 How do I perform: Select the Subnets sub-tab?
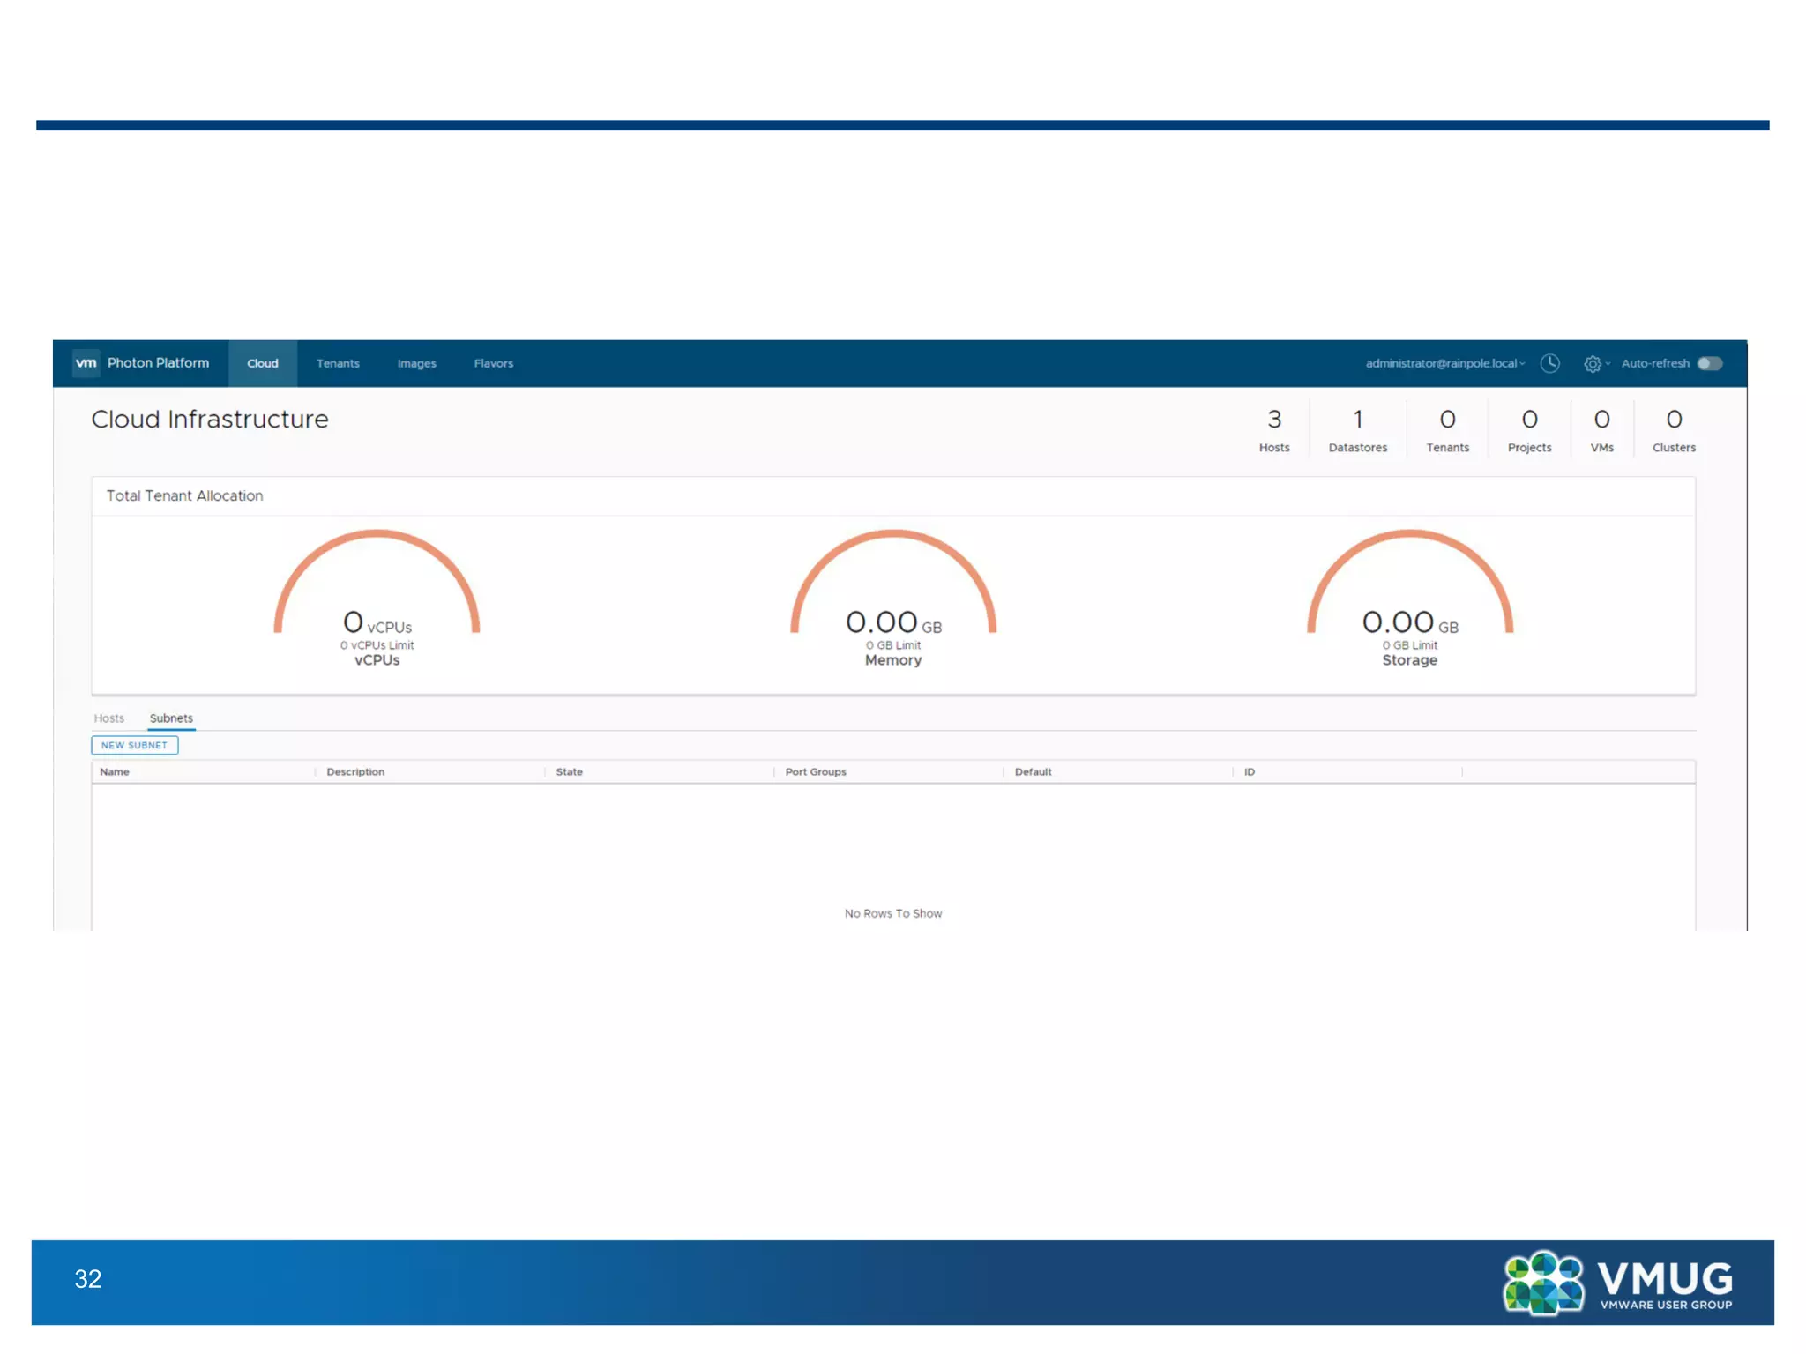point(171,718)
